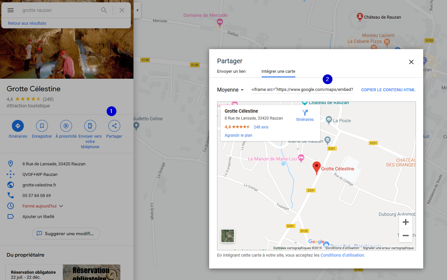Click the search magnifier icon
447x280 pixels.
[x=104, y=10]
